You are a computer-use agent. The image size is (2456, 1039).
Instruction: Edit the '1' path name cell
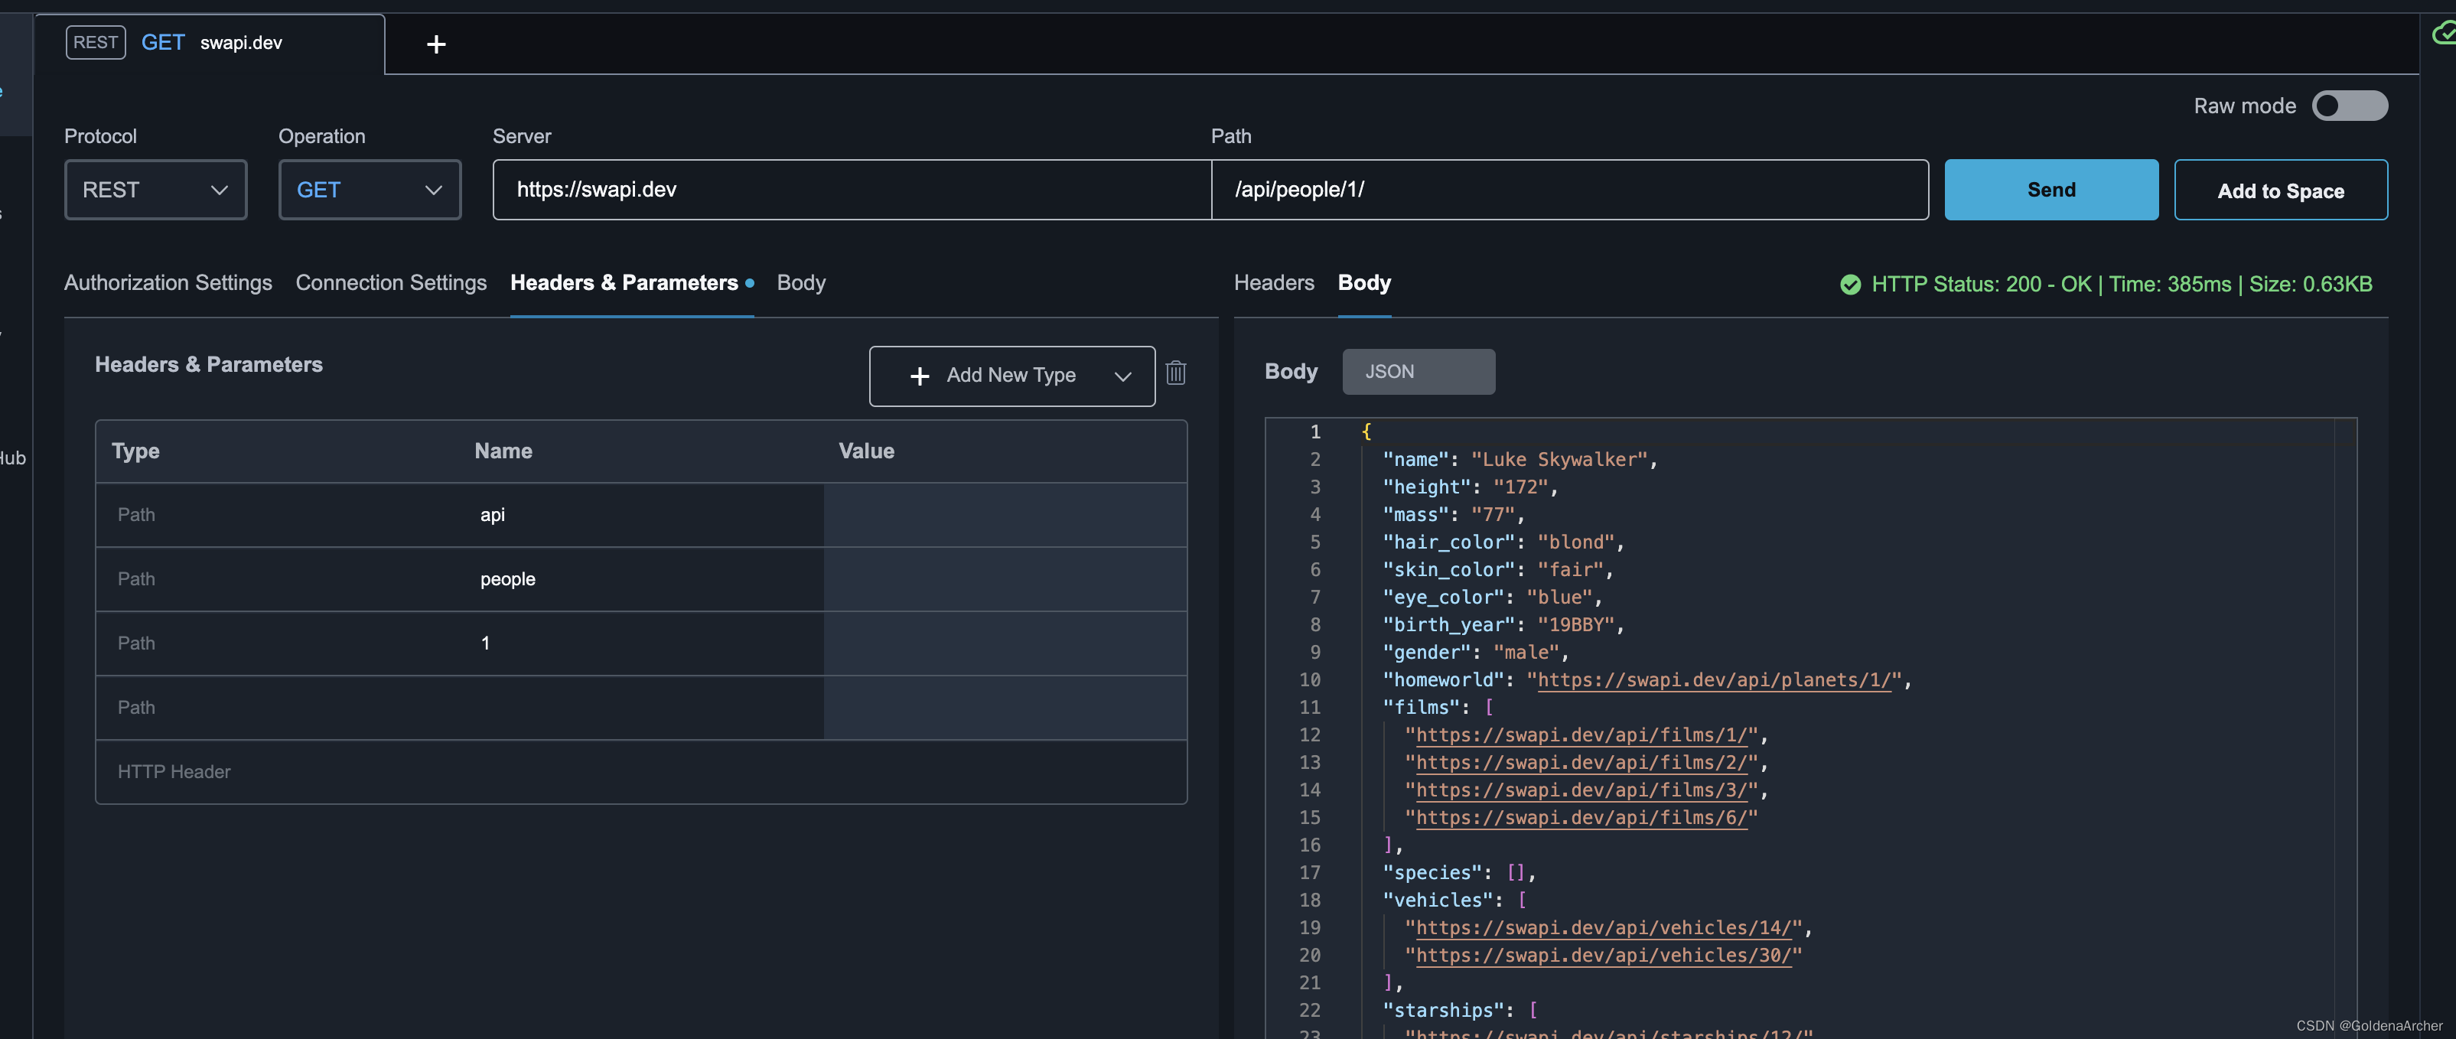642,643
